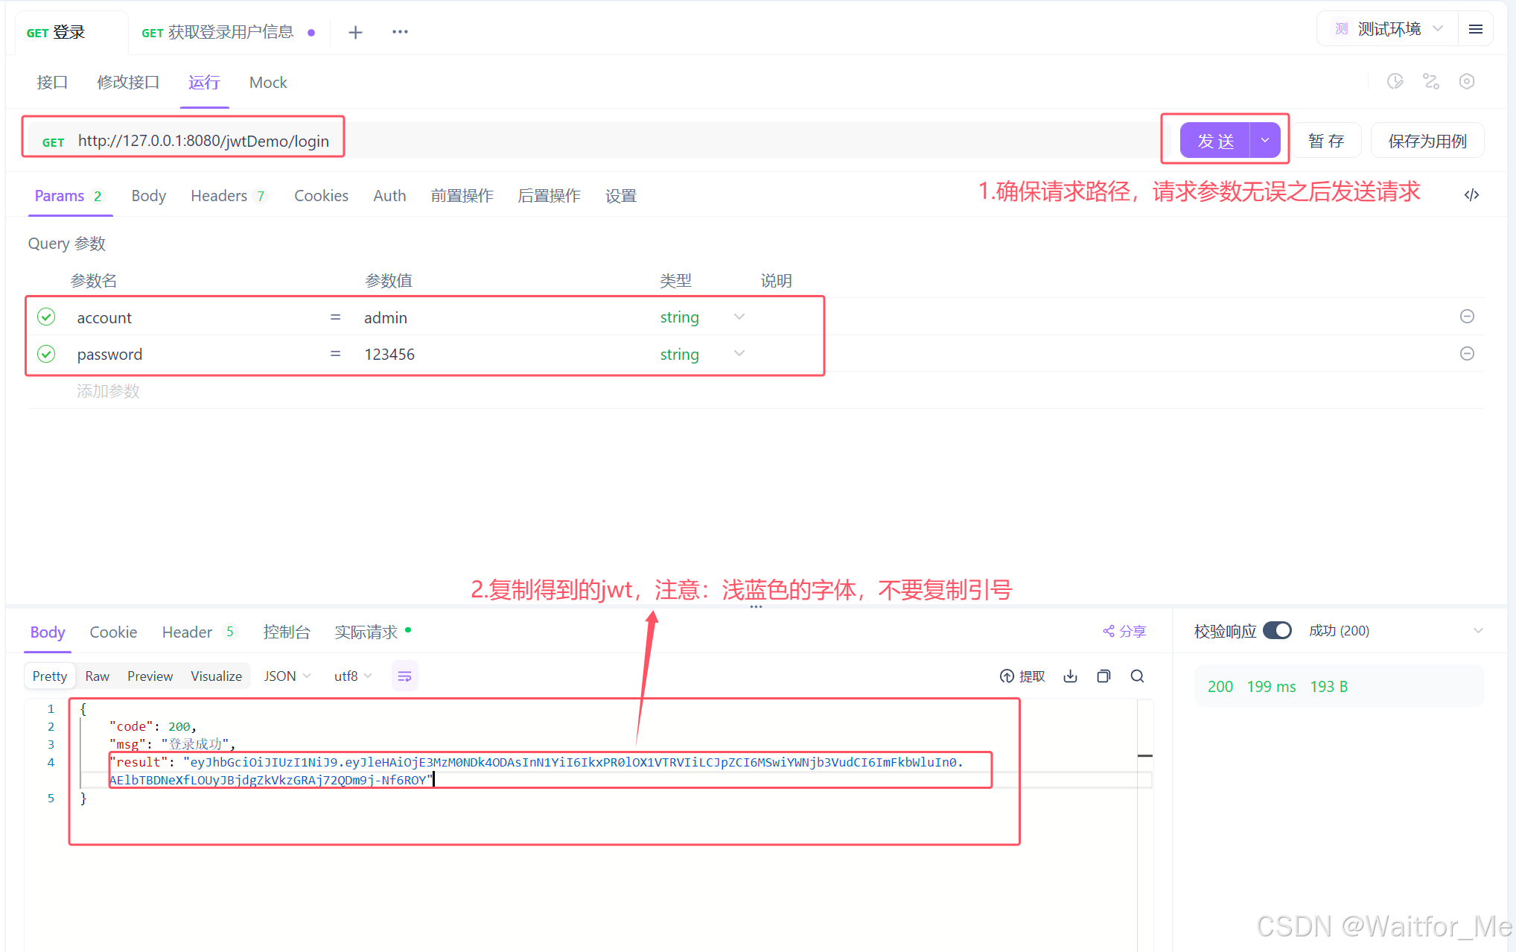Screen dimensions: 1516x952
Task: Open the 测试环境 environment dropdown
Action: 1388,29
